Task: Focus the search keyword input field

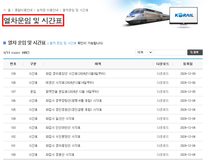Action: 170,52
